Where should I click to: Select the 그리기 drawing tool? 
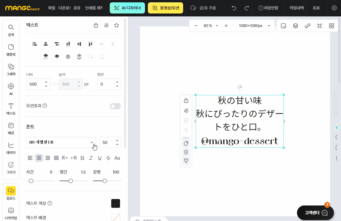pyautogui.click(x=11, y=168)
